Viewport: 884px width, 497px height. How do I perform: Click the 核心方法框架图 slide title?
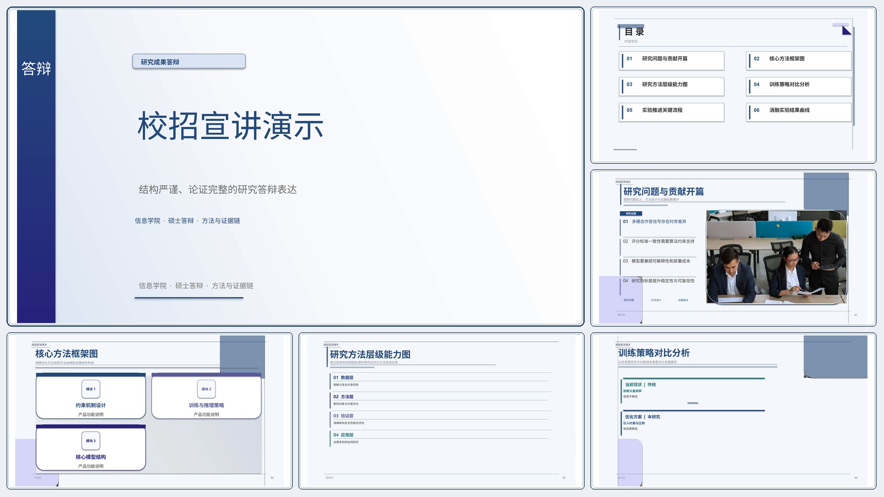(66, 354)
